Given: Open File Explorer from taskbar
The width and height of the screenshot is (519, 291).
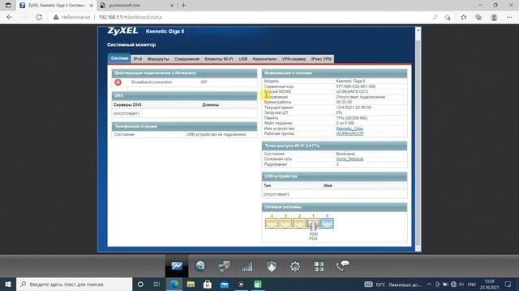Looking at the screenshot, I should [191, 284].
